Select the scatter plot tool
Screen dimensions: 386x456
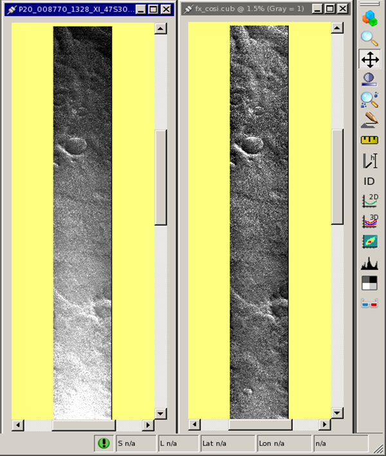point(369,242)
